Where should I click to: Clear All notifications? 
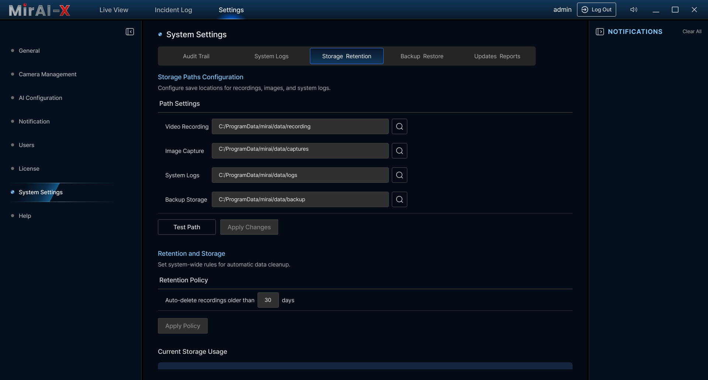click(x=692, y=31)
